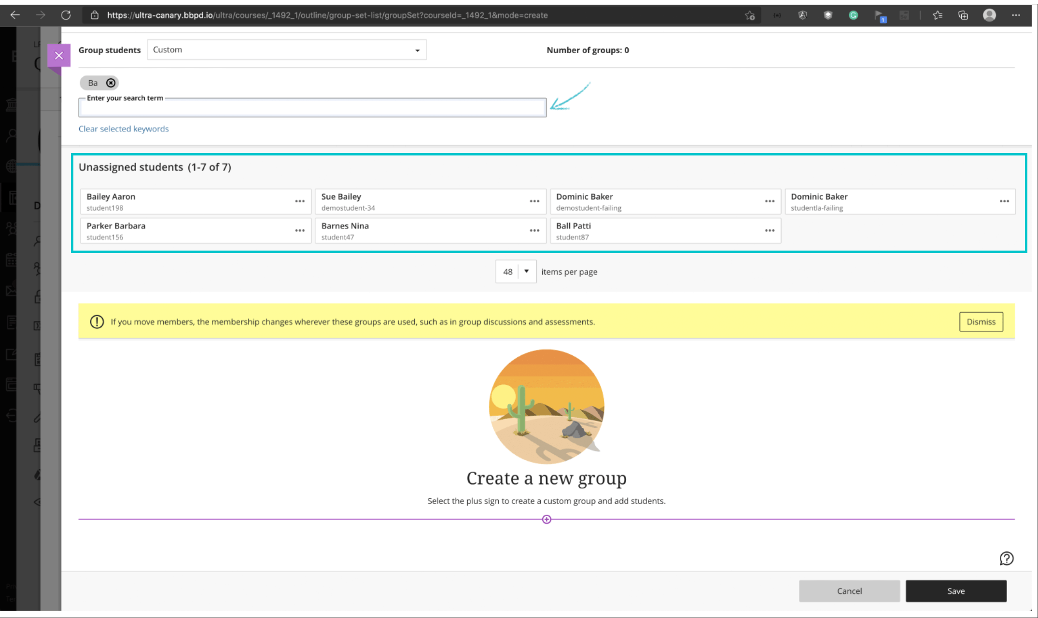Click the help question mark icon
Image resolution: width=1038 pixels, height=618 pixels.
(x=1007, y=559)
